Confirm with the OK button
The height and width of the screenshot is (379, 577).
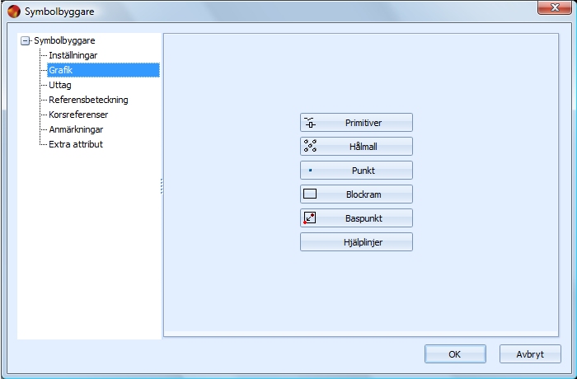[x=455, y=354]
